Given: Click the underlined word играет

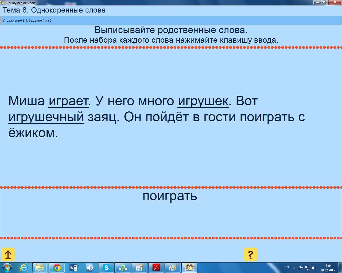Looking at the screenshot, I should coord(68,101).
